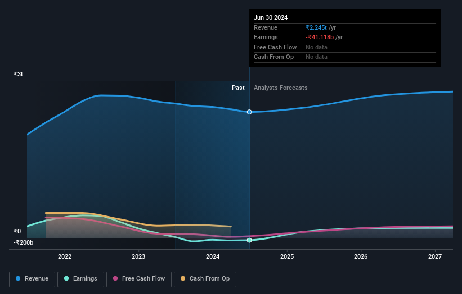Toggle the Cash From Op legend series

[x=205, y=279]
